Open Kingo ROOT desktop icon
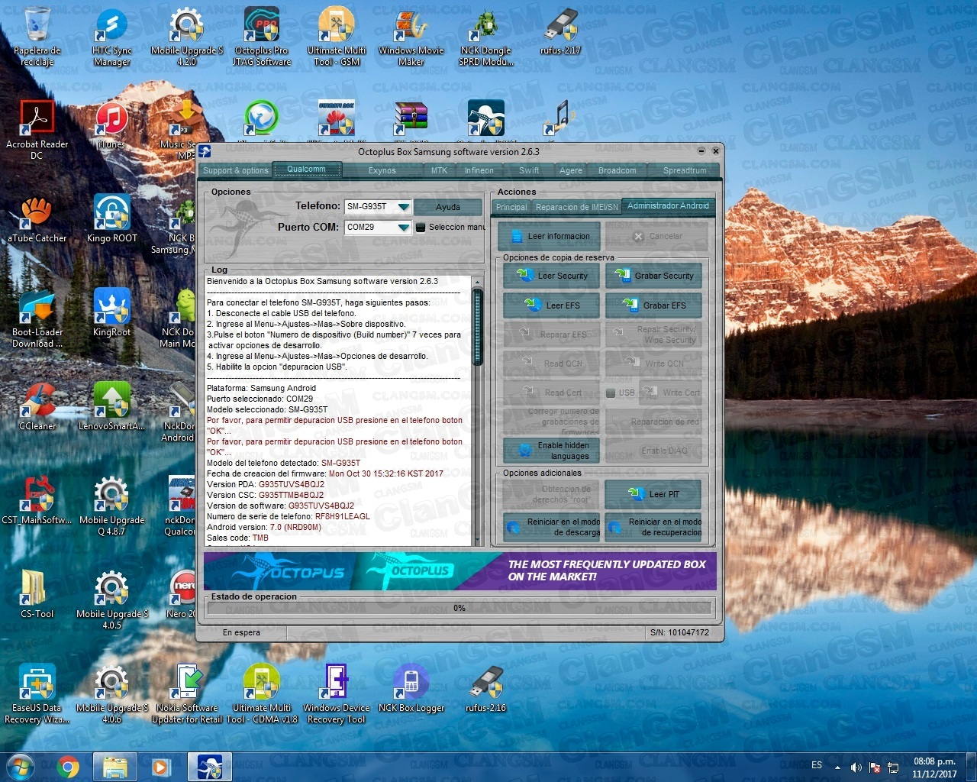The height and width of the screenshot is (782, 977). tap(112, 218)
